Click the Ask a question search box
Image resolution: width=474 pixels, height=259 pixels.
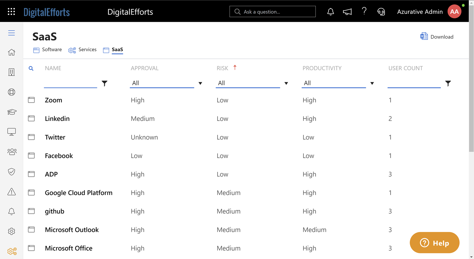pyautogui.click(x=273, y=12)
